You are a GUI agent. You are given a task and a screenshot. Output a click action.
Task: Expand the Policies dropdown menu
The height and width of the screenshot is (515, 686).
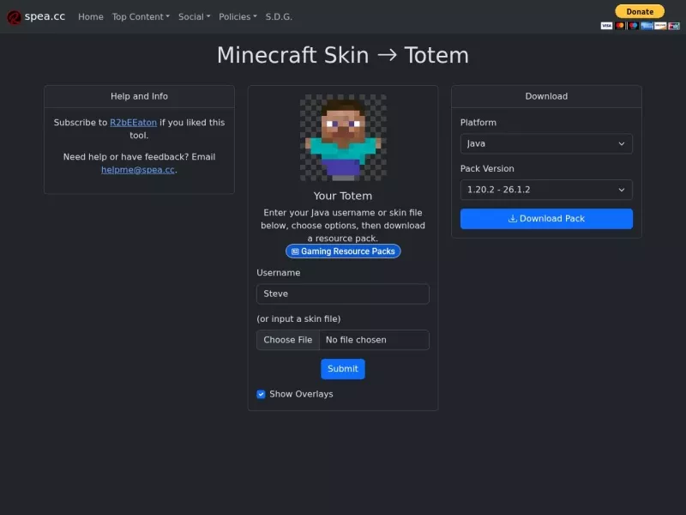(x=238, y=16)
